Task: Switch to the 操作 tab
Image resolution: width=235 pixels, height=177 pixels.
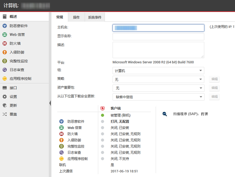Action: [76, 17]
